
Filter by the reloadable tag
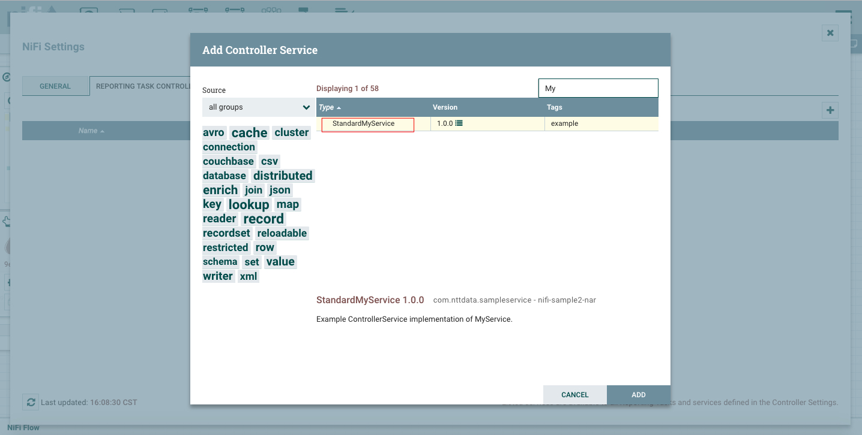(x=282, y=233)
